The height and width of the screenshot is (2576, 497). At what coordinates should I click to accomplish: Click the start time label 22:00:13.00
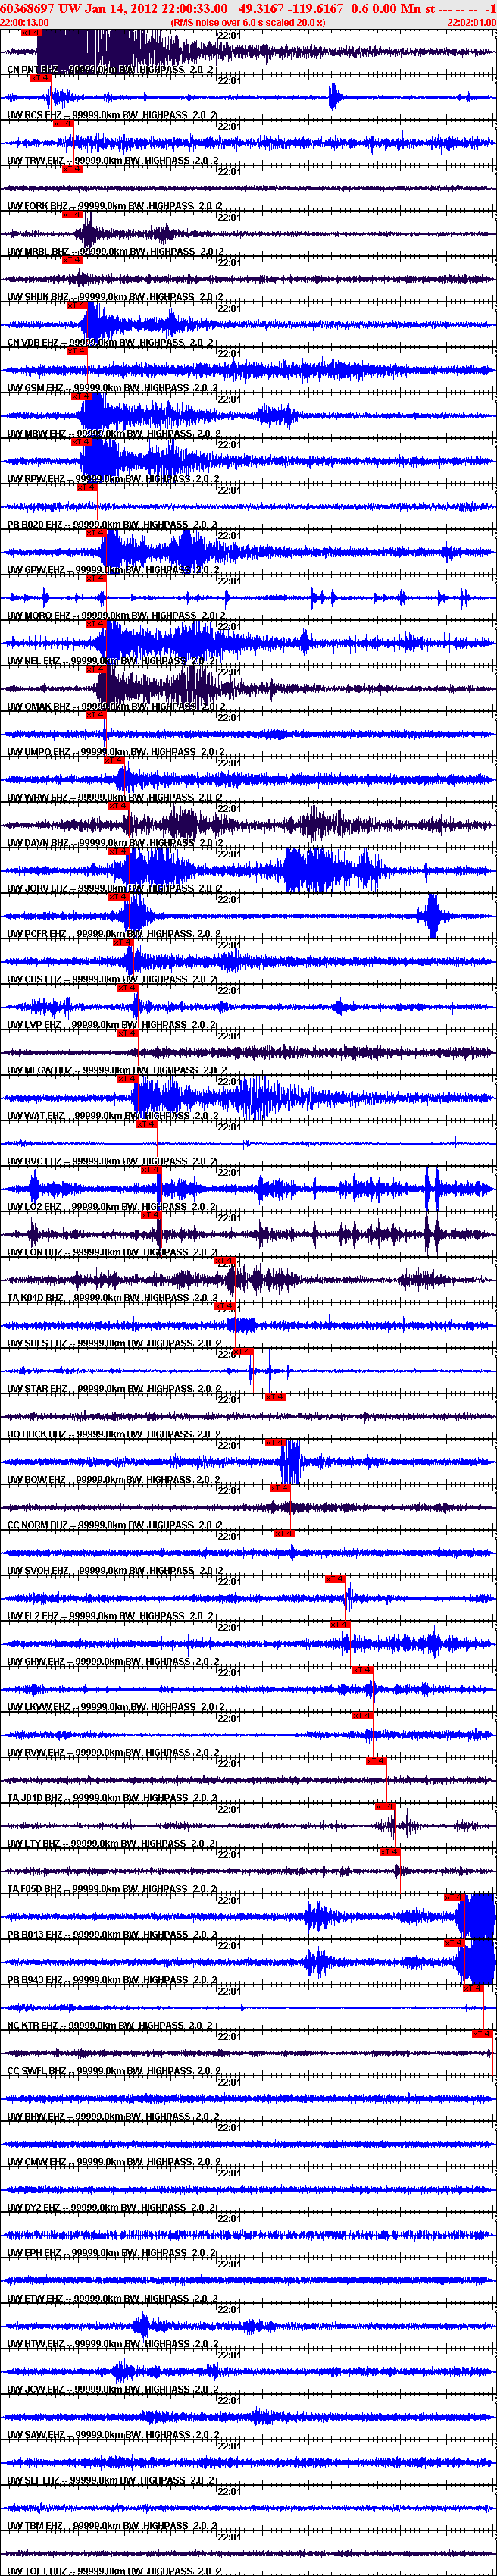click(24, 22)
